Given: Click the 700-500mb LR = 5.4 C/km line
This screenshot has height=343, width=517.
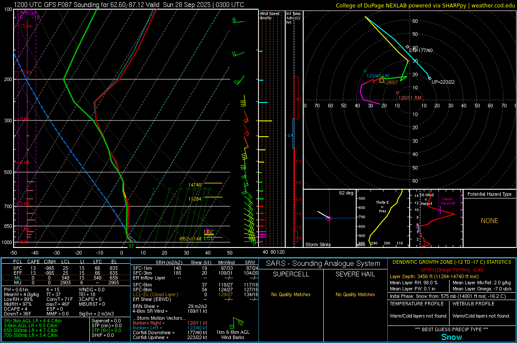Looking at the screenshot, I should point(31,335).
